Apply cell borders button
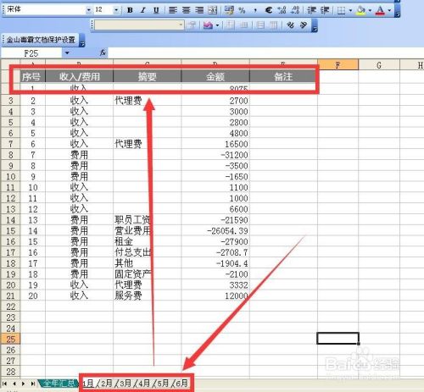The image size is (424, 392). 341,11
